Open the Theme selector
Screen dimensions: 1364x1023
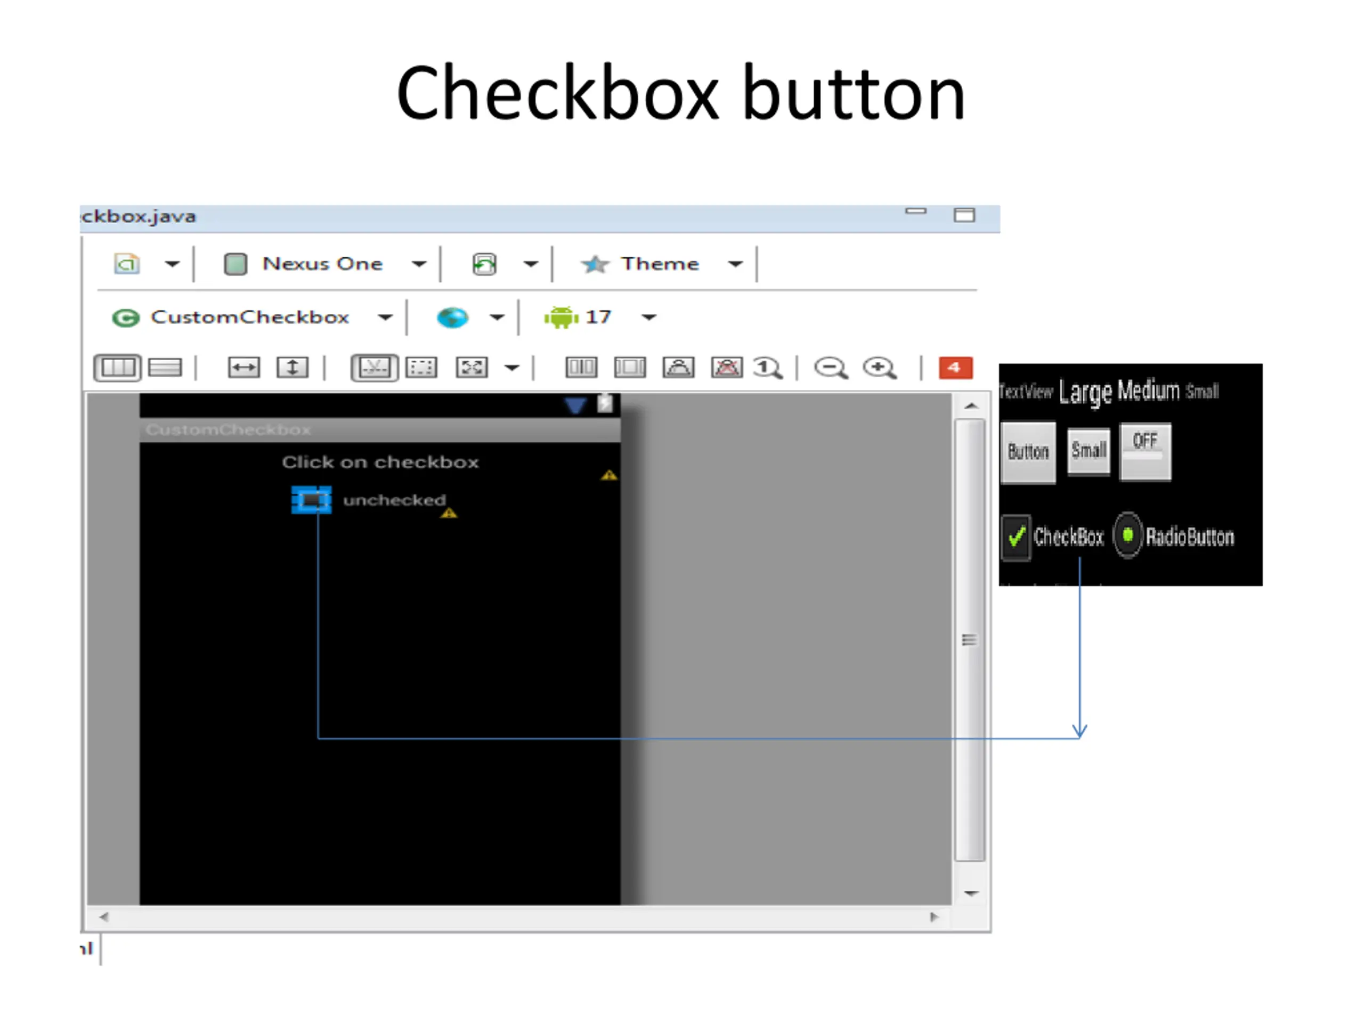(639, 264)
